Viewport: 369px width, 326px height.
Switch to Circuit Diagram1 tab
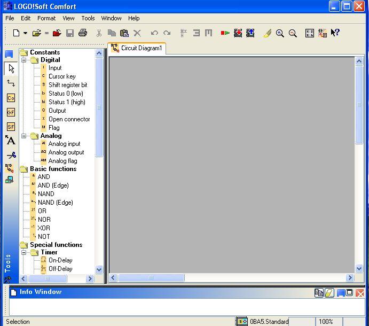point(137,48)
